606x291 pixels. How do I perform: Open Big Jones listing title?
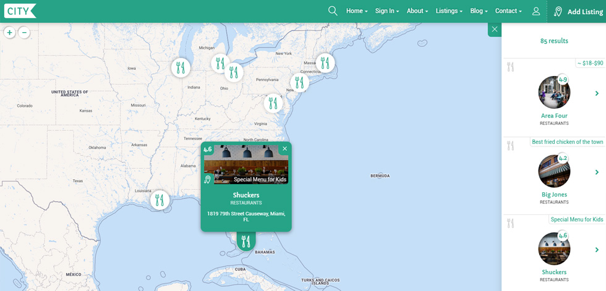click(554, 195)
